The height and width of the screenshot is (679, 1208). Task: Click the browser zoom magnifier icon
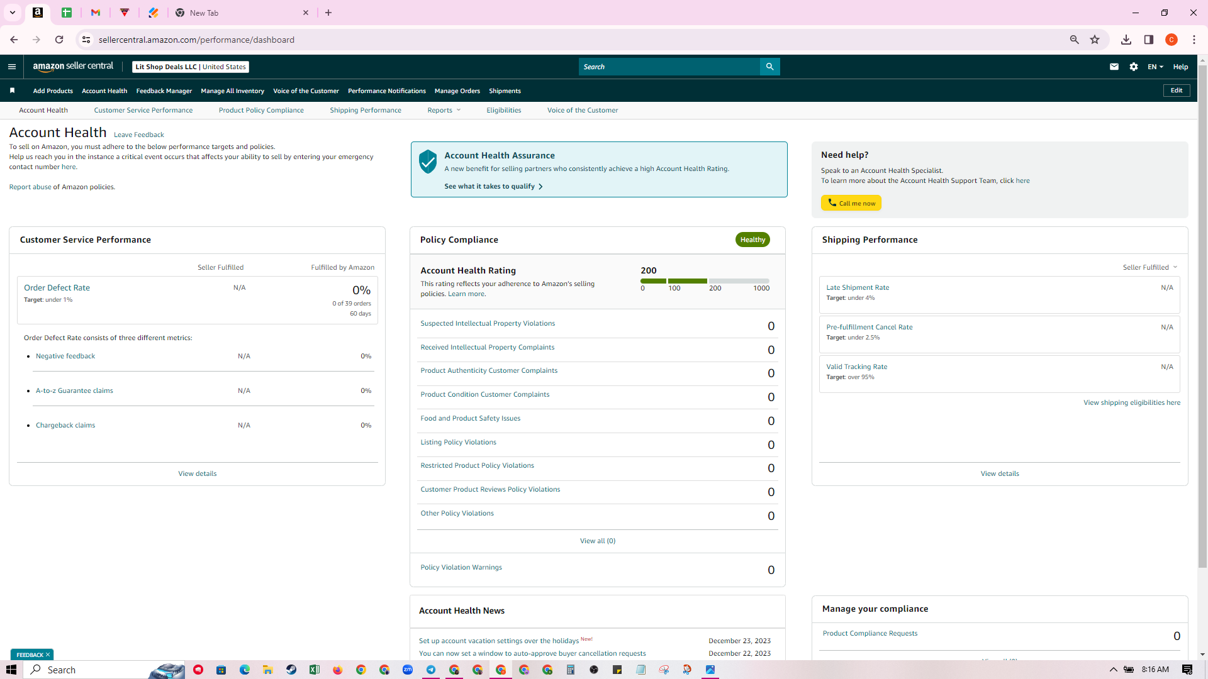pos(1075,40)
